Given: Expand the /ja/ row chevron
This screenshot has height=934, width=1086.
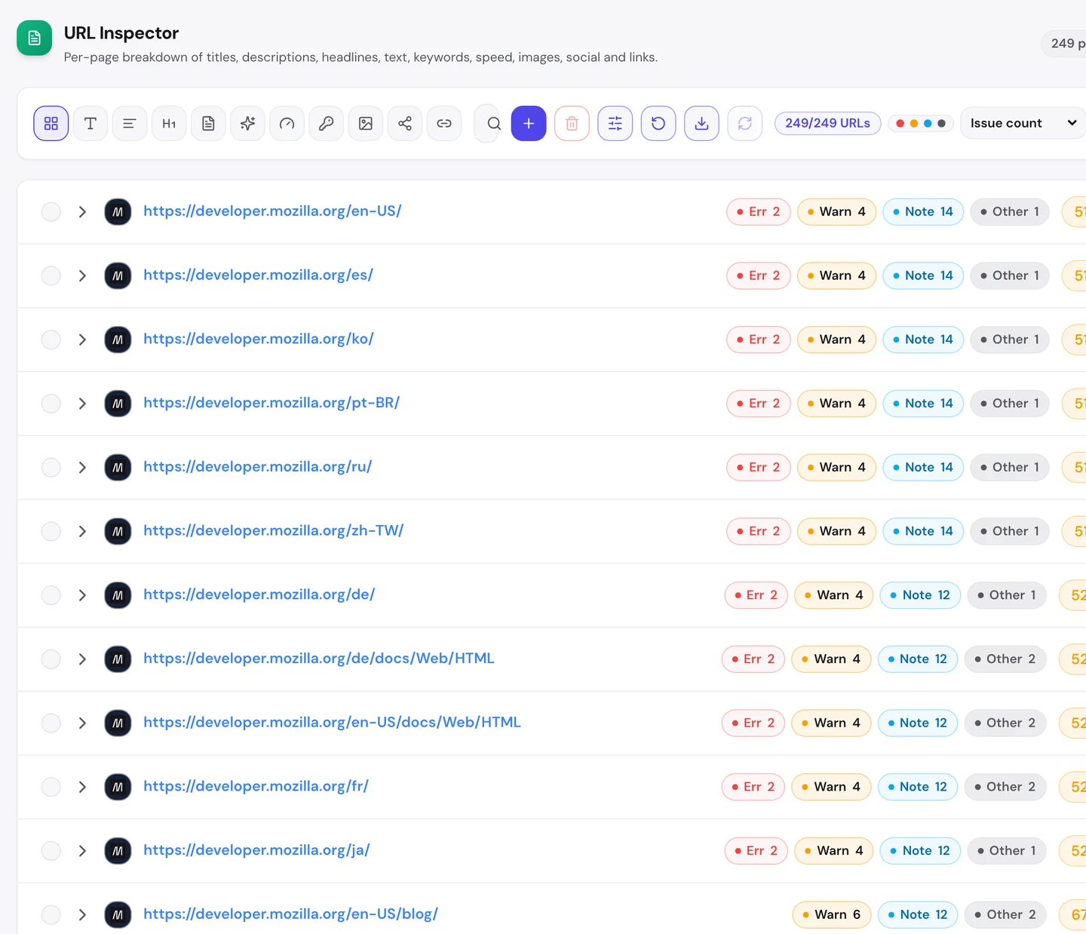Looking at the screenshot, I should click(x=82, y=851).
